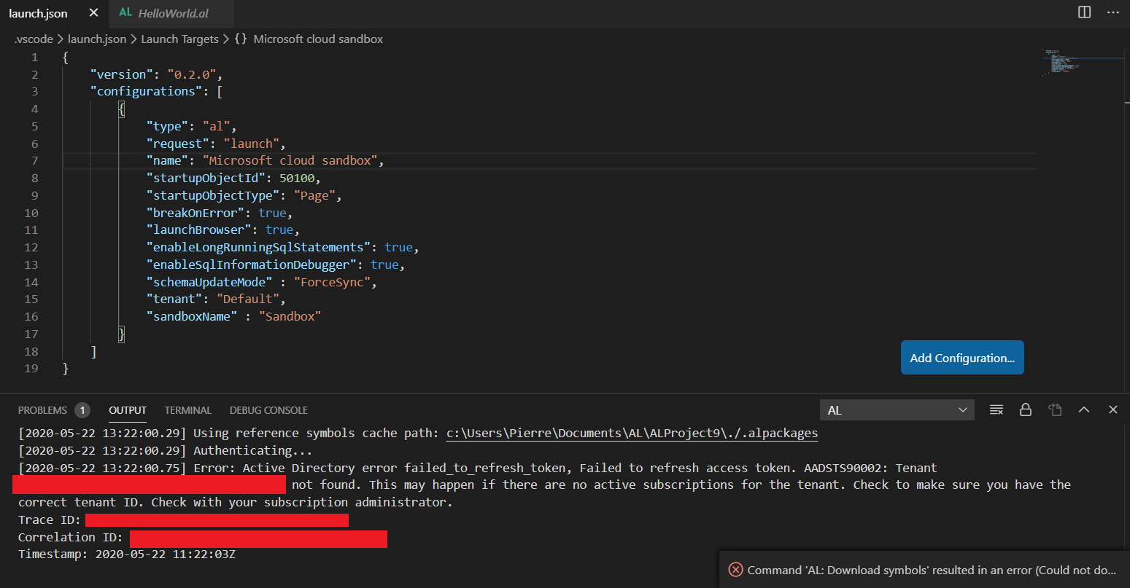The width and height of the screenshot is (1130, 588).
Task: Open the Launch Targets breadcrumb
Action: [179, 39]
